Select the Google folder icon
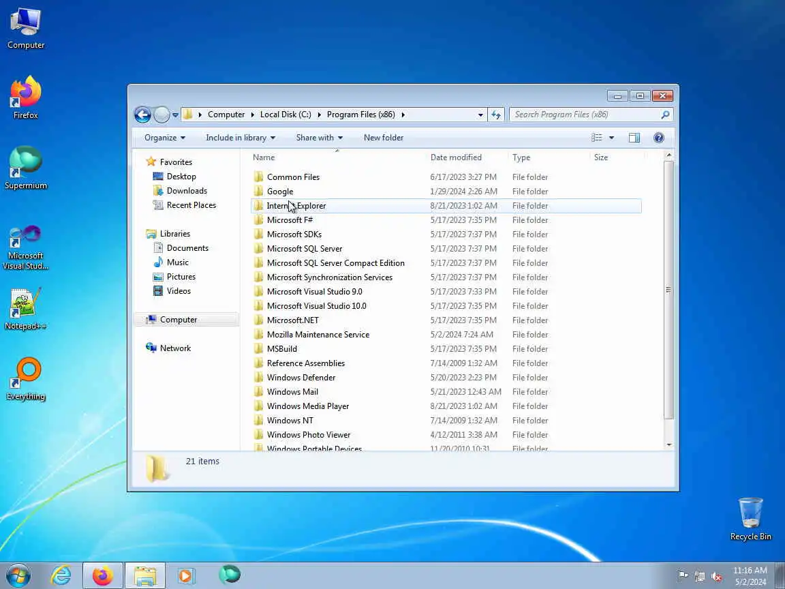Viewport: 785px width, 589px height. (x=258, y=192)
